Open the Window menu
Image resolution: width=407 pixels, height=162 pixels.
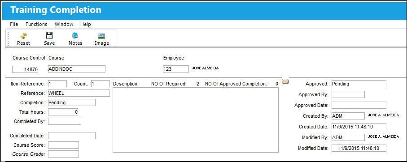click(64, 24)
